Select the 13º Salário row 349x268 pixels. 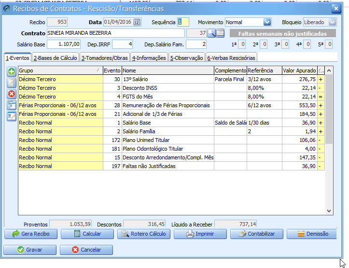[171, 79]
